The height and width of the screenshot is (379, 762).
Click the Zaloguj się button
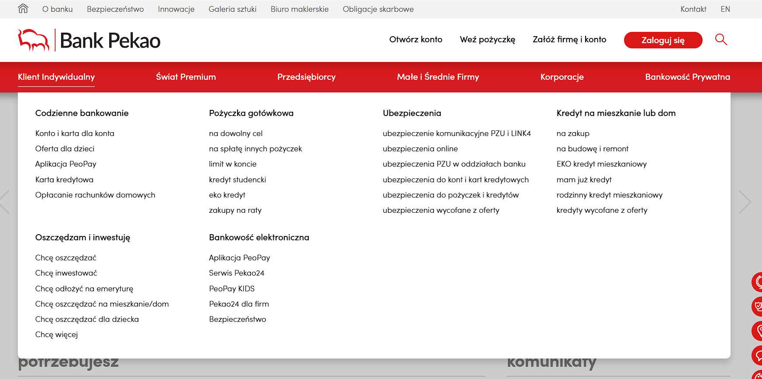663,40
